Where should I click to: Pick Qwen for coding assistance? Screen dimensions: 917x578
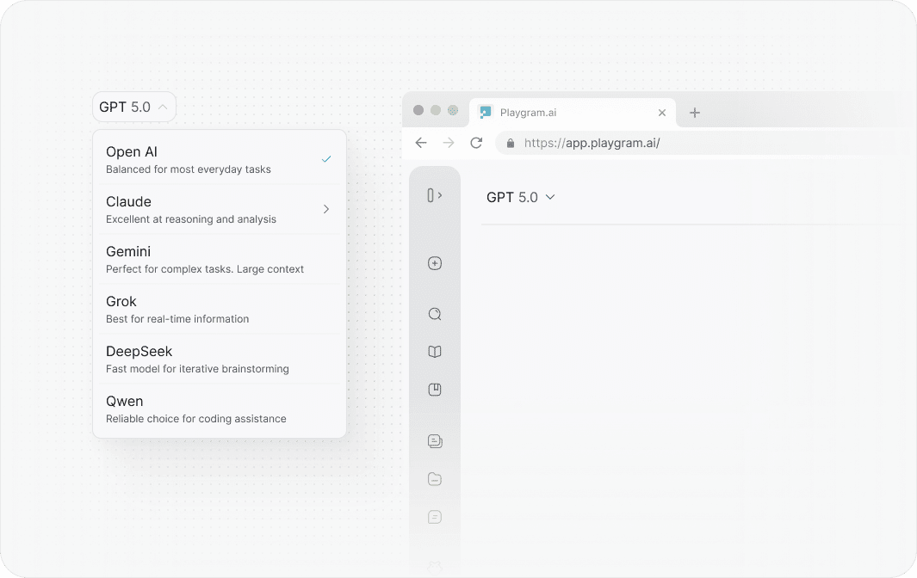(219, 409)
